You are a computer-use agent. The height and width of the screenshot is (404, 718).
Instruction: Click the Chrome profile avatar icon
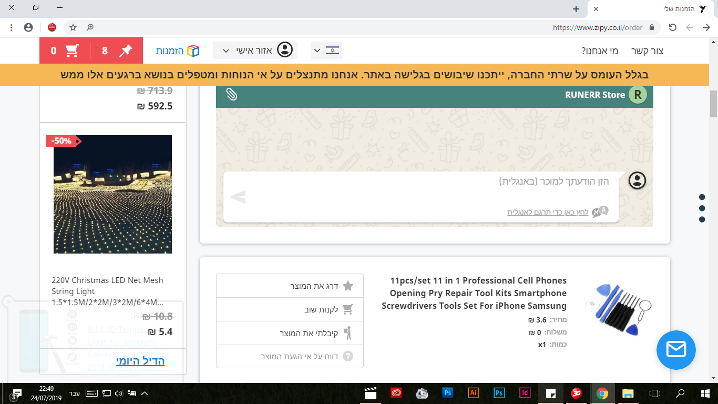pos(28,27)
